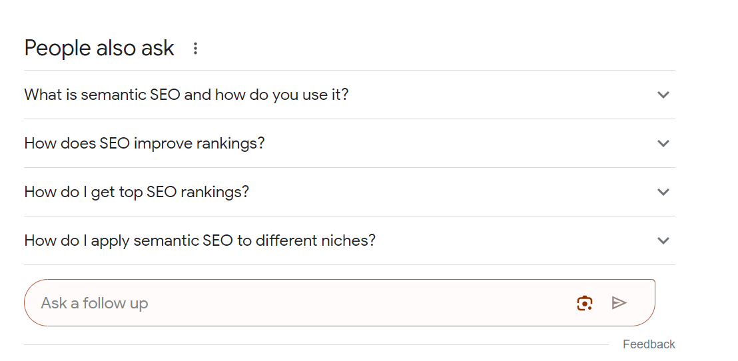738x361 pixels.
Task: Open question 'How do I apply semantic SEO to different niches?'
Action: pos(349,240)
